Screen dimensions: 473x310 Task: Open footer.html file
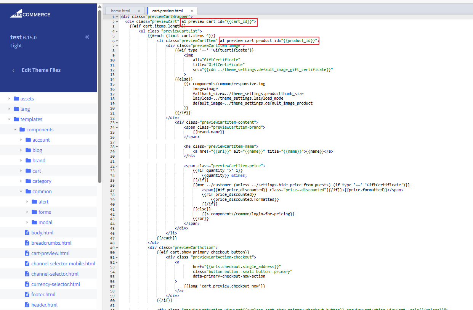(x=43, y=294)
